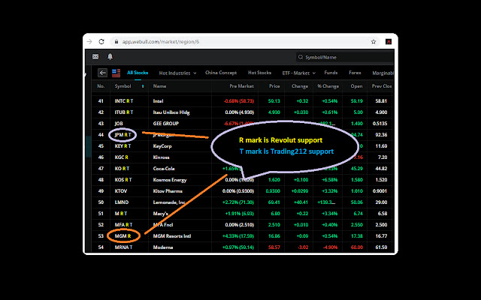Click the Intel company name
This screenshot has height=300, width=481.
tap(159, 101)
